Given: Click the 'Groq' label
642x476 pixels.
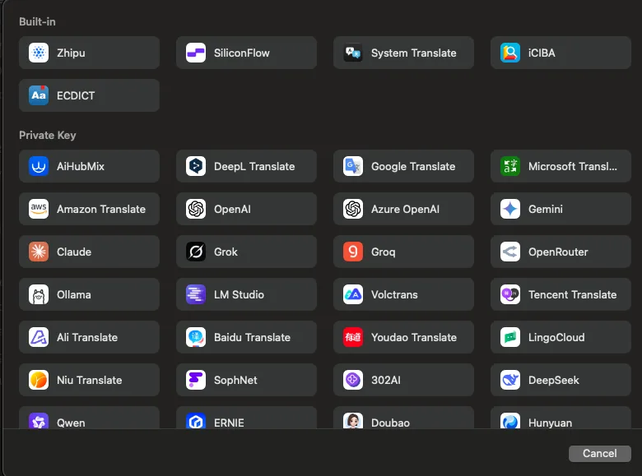Looking at the screenshot, I should [x=384, y=252].
